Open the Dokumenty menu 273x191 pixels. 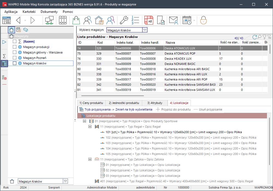tap(49, 12)
